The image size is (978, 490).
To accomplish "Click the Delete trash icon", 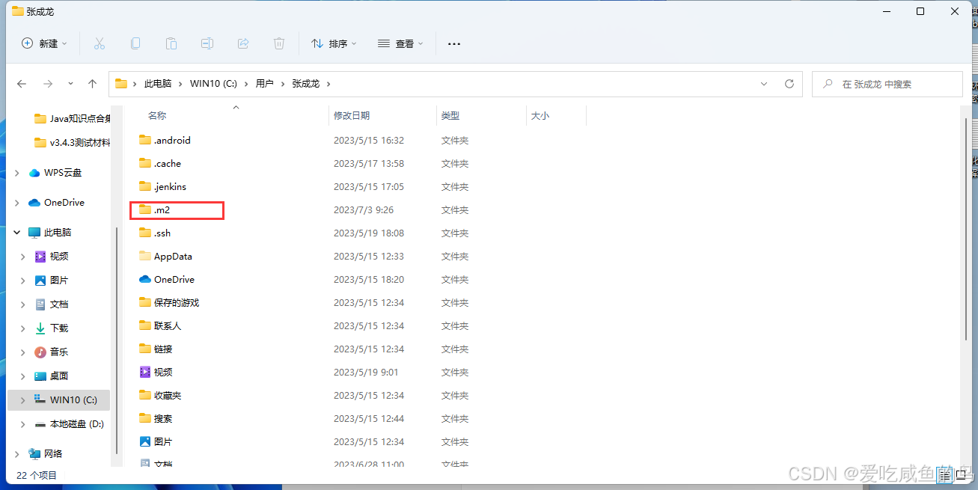I will 279,43.
